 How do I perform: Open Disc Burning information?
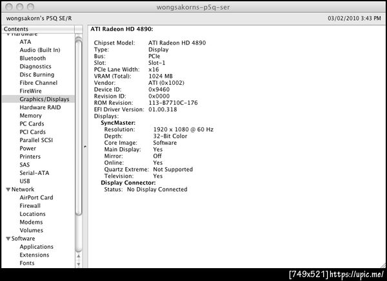(x=37, y=75)
